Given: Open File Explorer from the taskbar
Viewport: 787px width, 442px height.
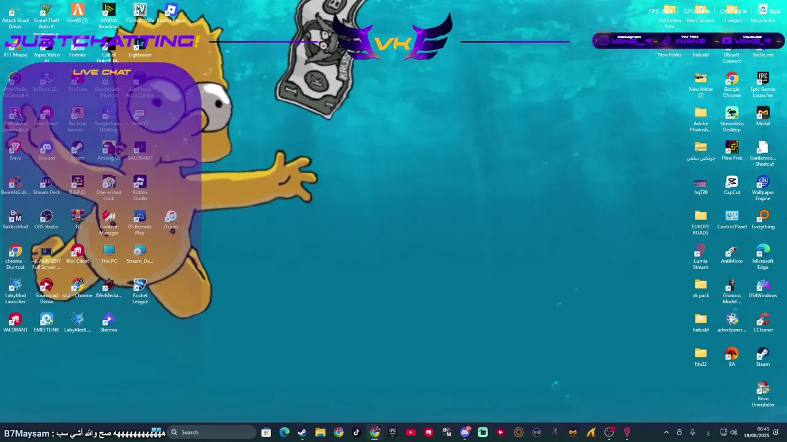Looking at the screenshot, I should pyautogui.click(x=320, y=432).
